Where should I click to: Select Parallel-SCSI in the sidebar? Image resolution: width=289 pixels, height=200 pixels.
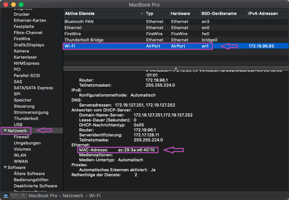coord(27,75)
